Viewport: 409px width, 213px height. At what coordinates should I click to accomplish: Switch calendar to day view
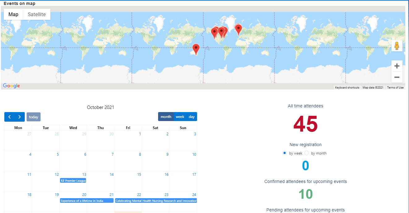coord(192,117)
